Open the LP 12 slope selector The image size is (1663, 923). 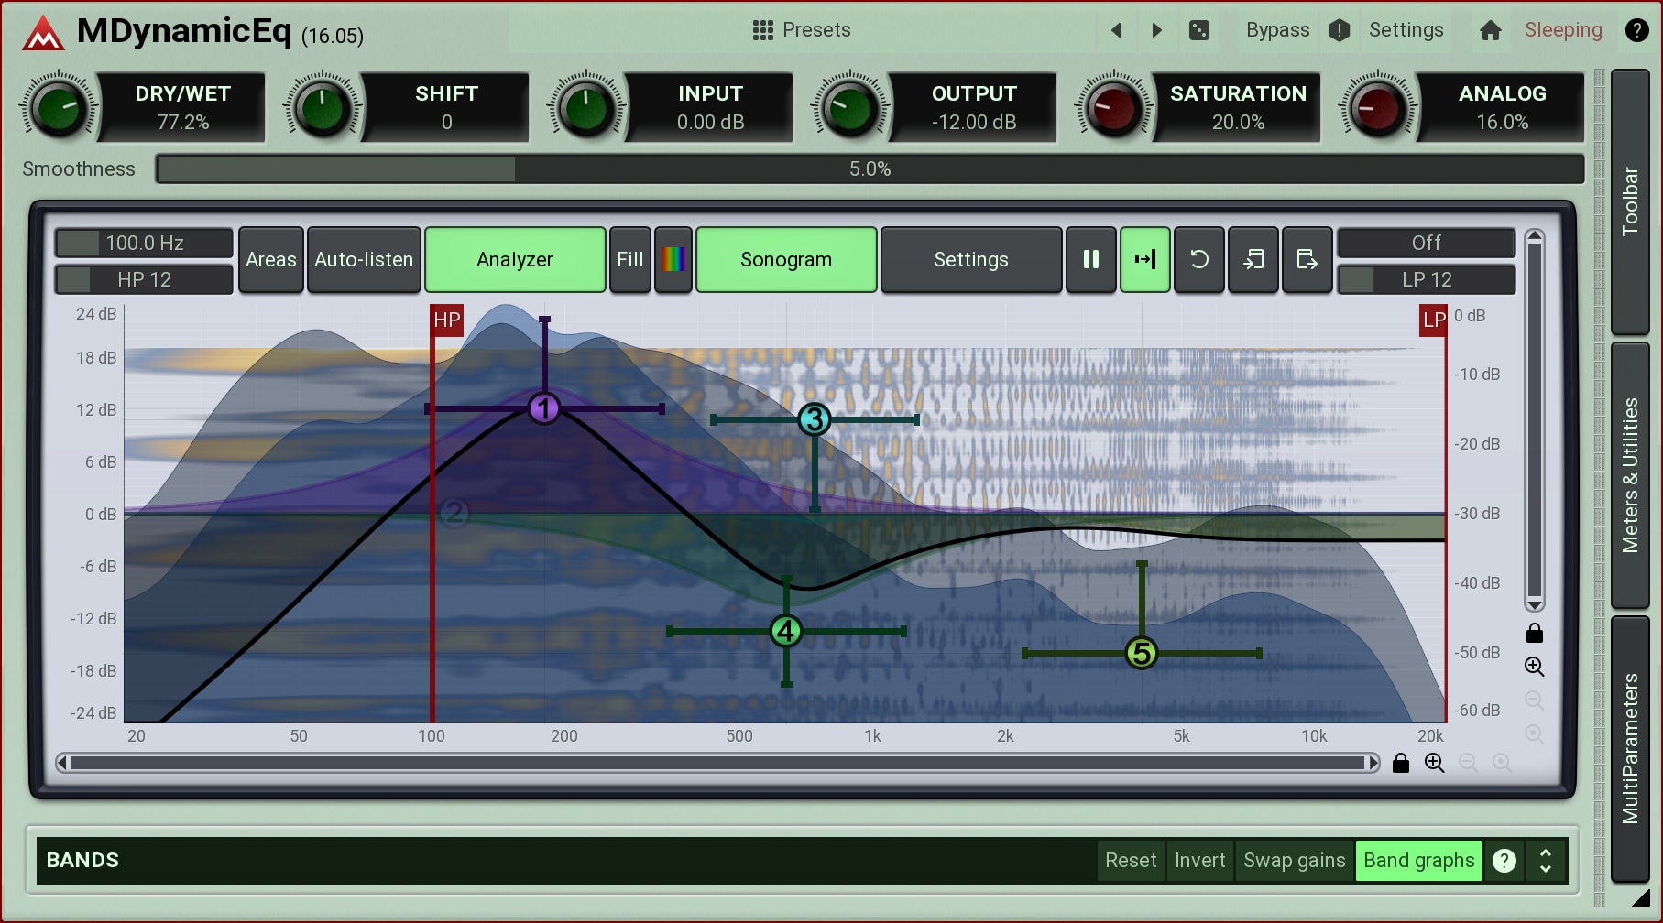(1426, 279)
